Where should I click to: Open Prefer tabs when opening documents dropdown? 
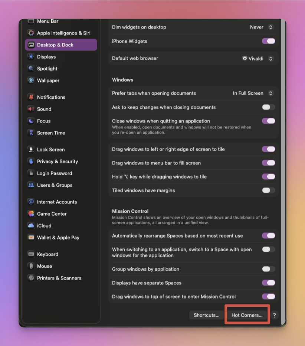253,93
